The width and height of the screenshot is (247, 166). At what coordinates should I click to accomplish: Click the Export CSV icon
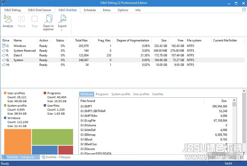tap(62, 19)
